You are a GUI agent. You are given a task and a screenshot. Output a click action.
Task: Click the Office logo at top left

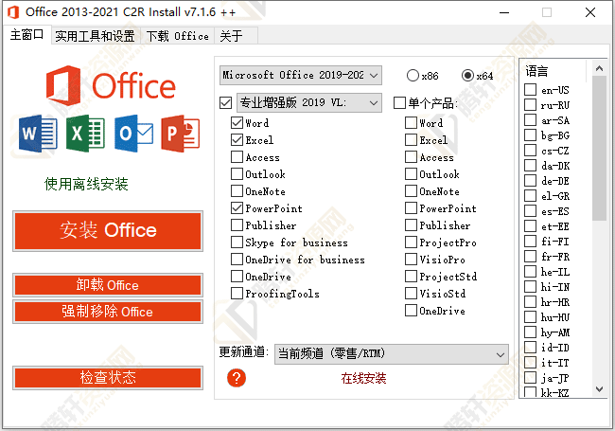pyautogui.click(x=108, y=84)
